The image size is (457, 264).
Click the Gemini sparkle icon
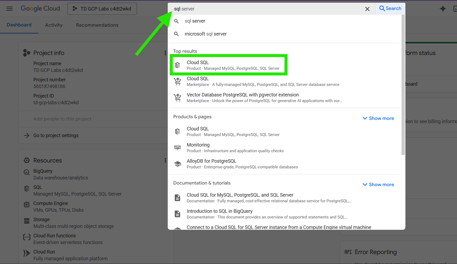pos(443,9)
